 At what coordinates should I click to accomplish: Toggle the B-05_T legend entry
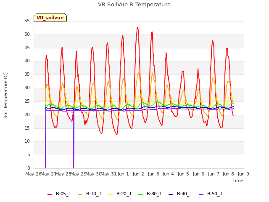tap(59, 194)
